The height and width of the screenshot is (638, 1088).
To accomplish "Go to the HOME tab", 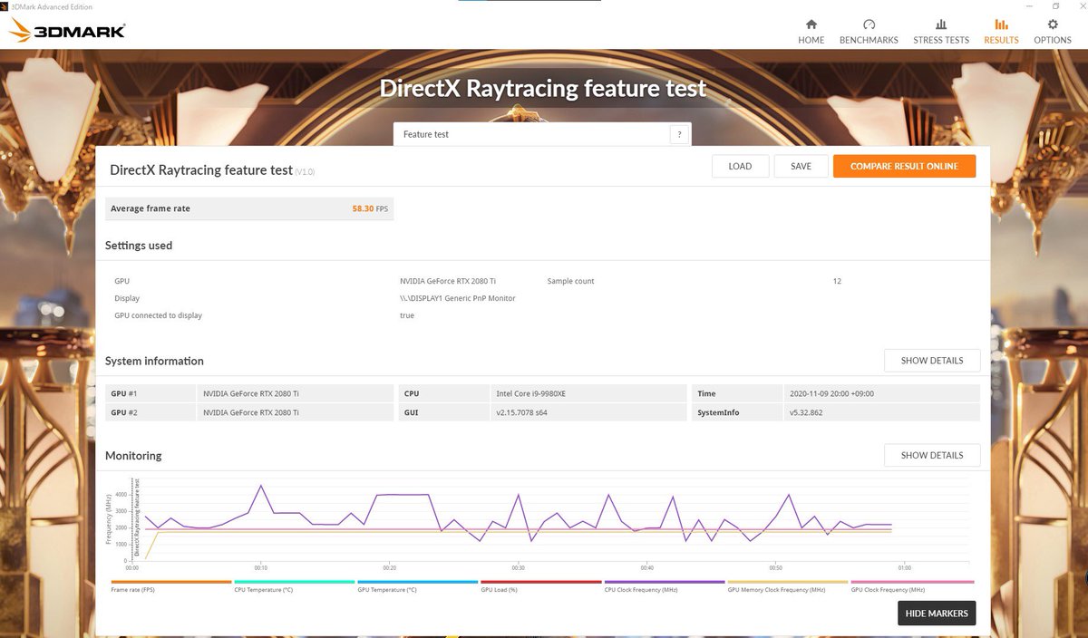I will (811, 31).
